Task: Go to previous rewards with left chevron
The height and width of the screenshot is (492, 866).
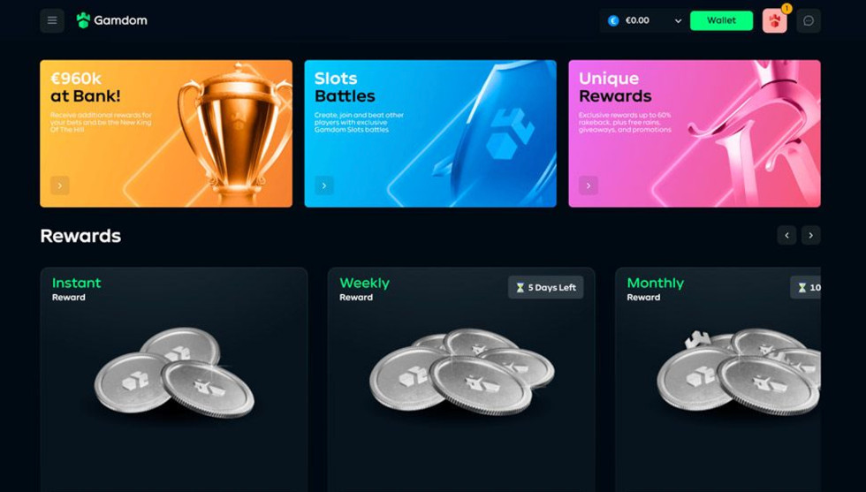Action: (x=786, y=235)
